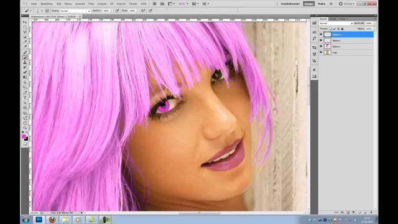Select the Pen tool
Viewport: 398px width, 224px height.
point(25,93)
